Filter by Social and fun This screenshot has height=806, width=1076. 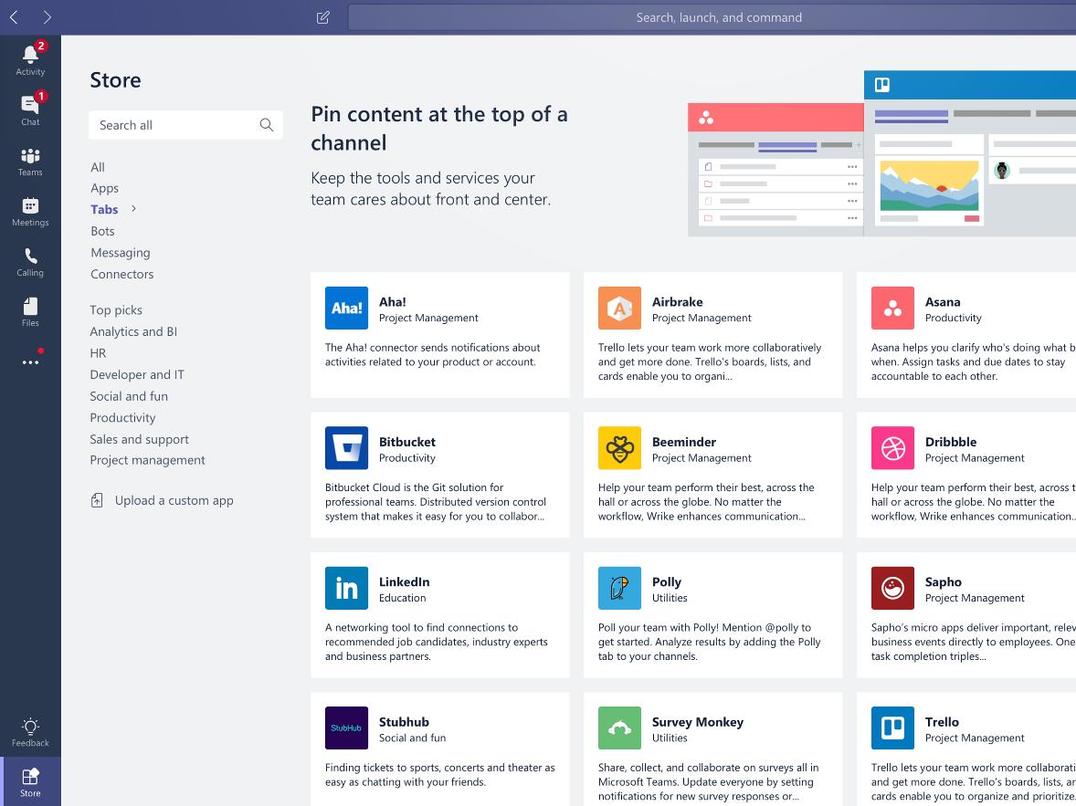click(128, 396)
